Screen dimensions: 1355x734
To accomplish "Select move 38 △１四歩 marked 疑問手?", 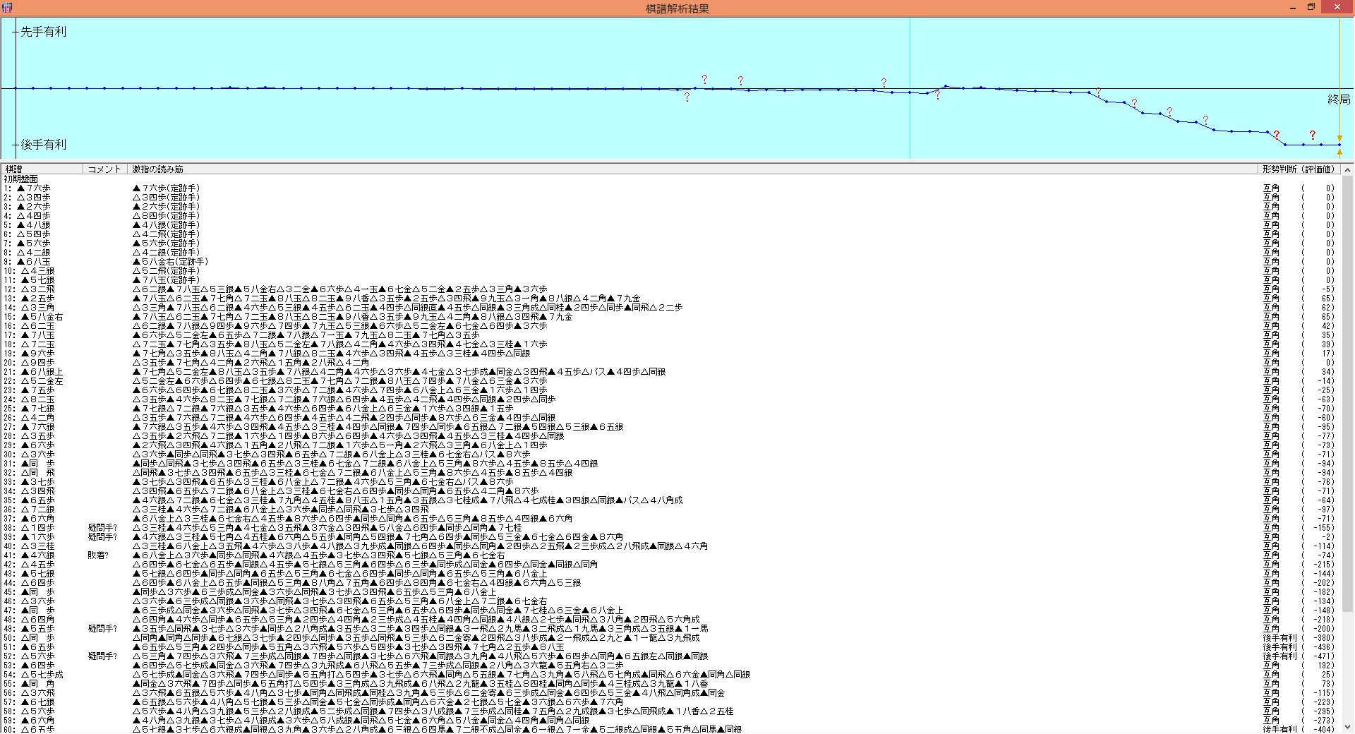I will 37,528.
